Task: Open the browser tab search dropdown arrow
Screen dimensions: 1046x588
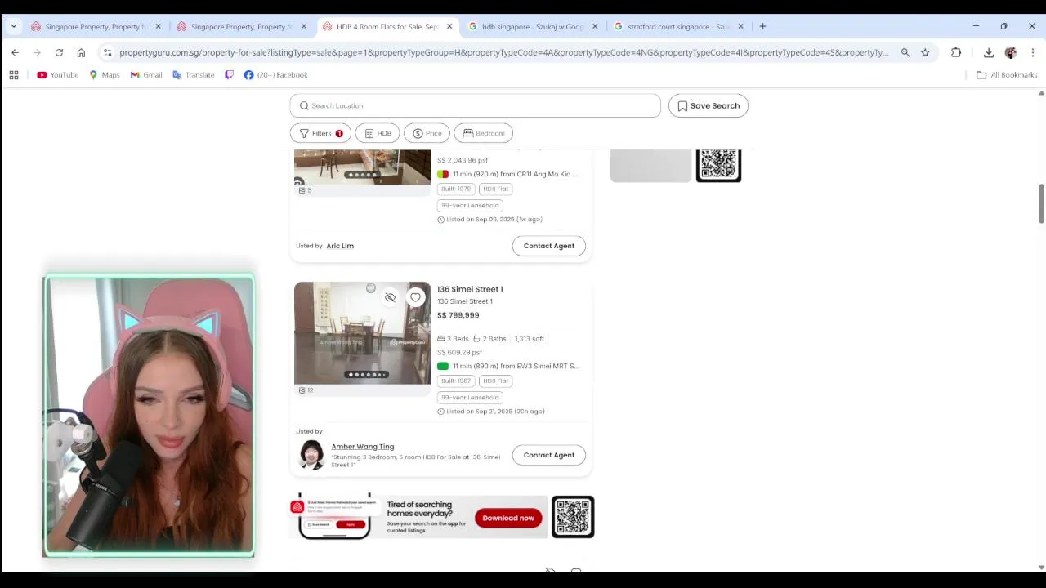Action: (14, 26)
